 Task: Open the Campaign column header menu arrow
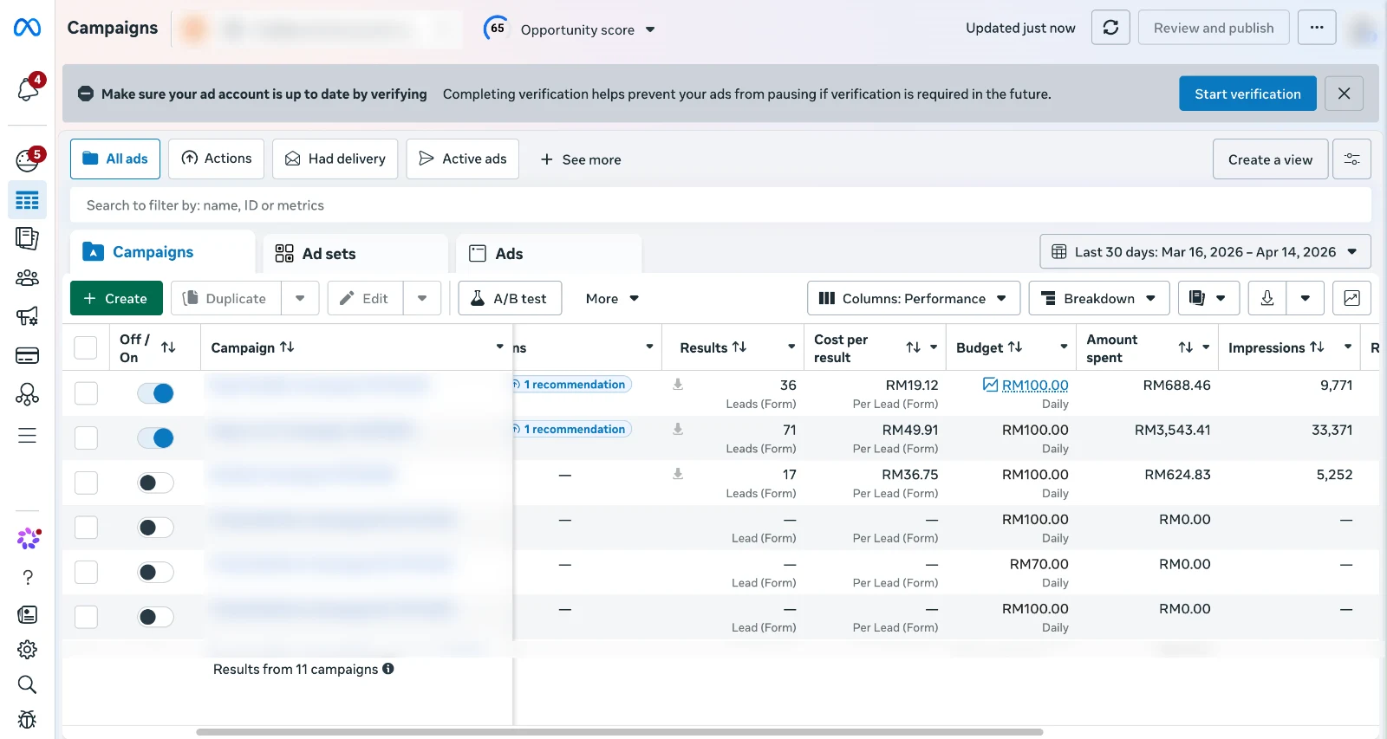coord(499,347)
